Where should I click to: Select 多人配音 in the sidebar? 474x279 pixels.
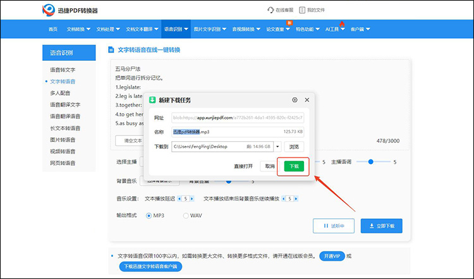[60, 93]
